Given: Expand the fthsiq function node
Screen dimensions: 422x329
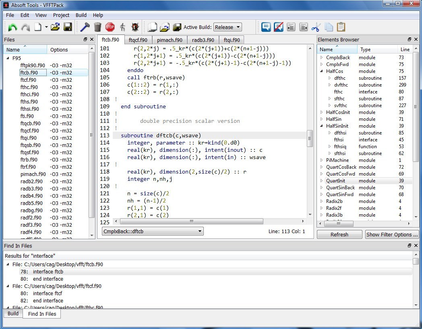Looking at the screenshot, I should [x=330, y=147].
